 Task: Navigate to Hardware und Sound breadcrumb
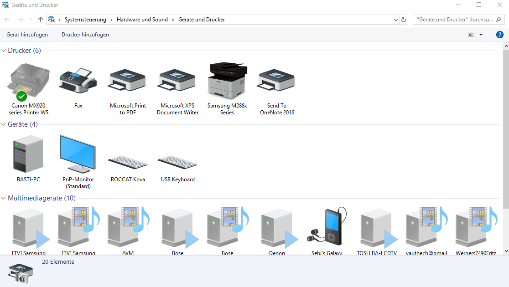point(142,20)
